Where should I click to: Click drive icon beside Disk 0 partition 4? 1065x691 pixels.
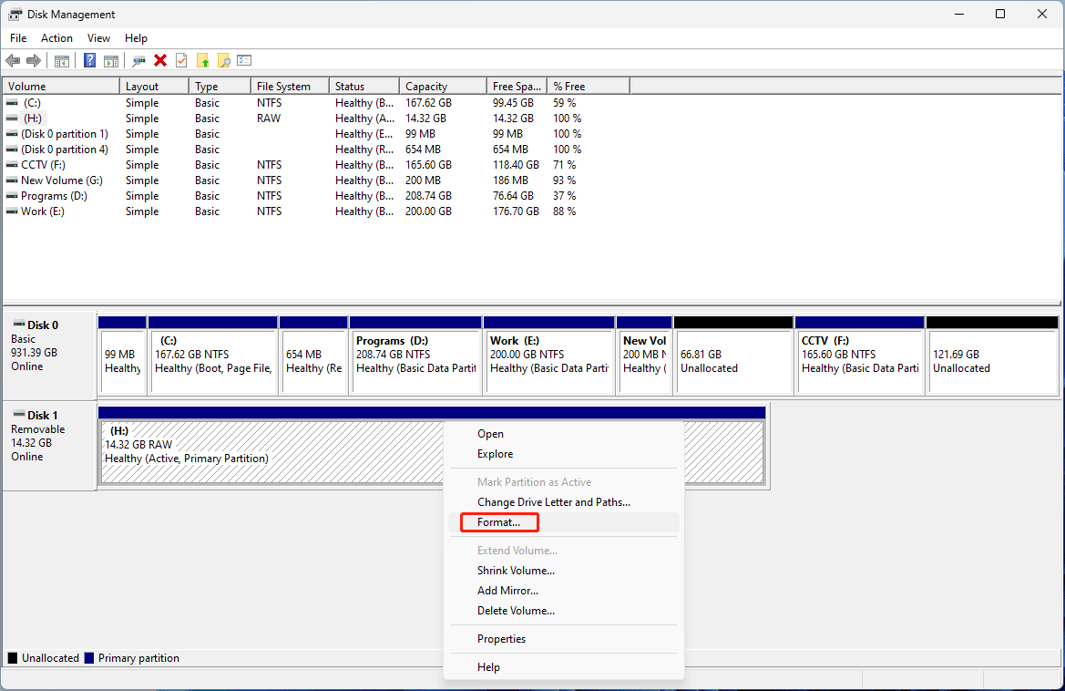pos(12,150)
